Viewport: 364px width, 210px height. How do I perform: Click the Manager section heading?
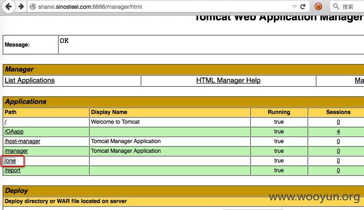click(x=19, y=69)
